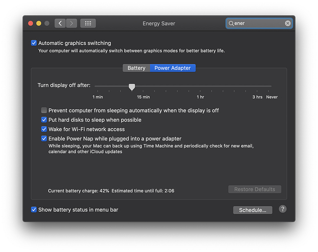Uncheck Show battery status in menu bar
The image size is (318, 252).
(x=34, y=210)
